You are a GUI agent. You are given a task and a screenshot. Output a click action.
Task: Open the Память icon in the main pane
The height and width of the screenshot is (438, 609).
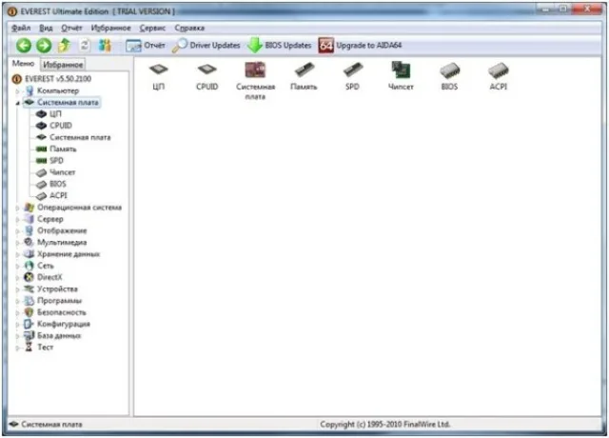pos(304,76)
